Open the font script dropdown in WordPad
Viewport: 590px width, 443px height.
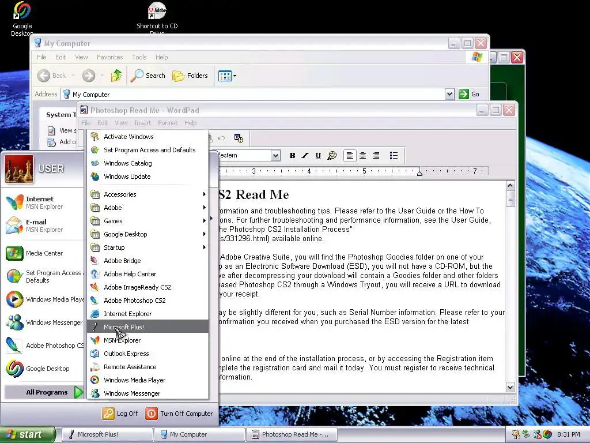point(275,155)
